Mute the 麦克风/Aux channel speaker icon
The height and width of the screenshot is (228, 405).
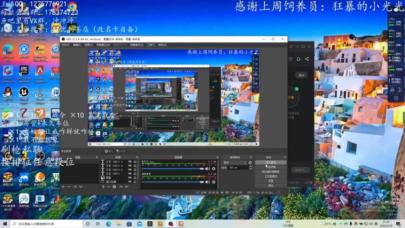(208, 169)
